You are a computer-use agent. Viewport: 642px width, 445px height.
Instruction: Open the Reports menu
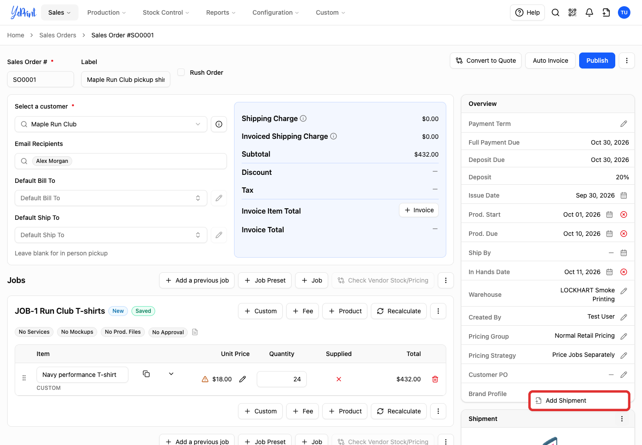pyautogui.click(x=221, y=12)
